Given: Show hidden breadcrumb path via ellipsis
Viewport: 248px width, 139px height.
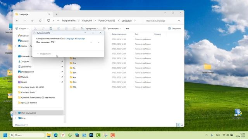Looking at the screenshot, I should 58,20.
